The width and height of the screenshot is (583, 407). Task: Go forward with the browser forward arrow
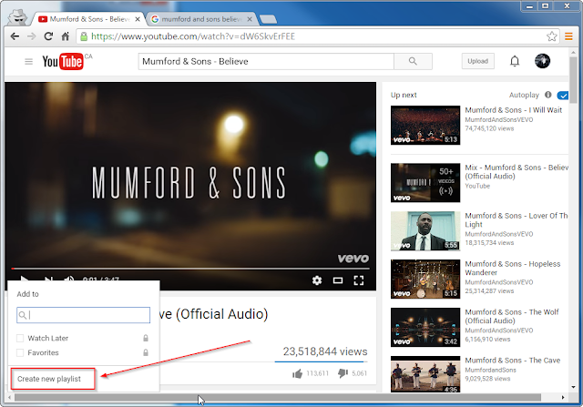(32, 36)
